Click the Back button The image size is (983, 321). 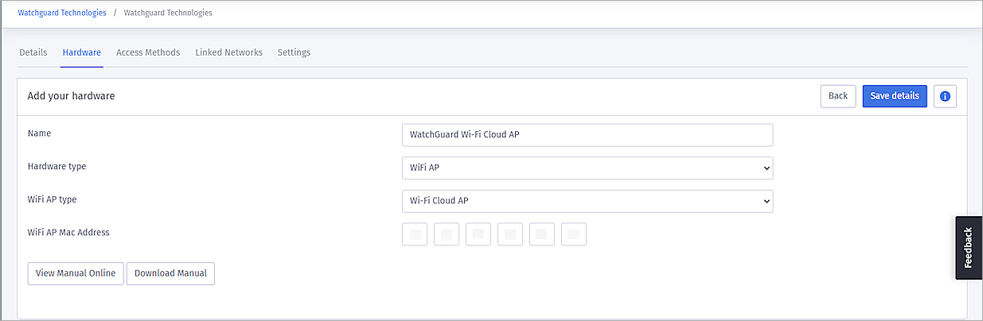838,96
